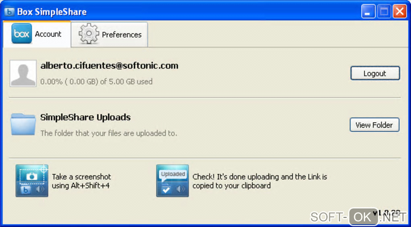Click the Box SimpleShare title bar app icon

click(x=9, y=12)
